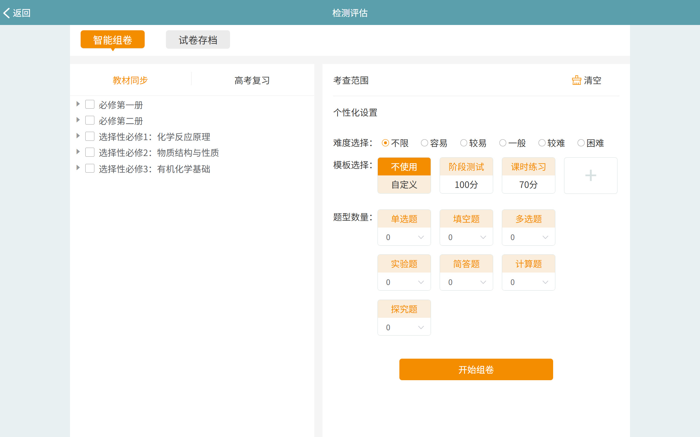The width and height of the screenshot is (700, 437).
Task: Check 选择性必修3:有机化学基础 checkbox
Action: pos(90,168)
